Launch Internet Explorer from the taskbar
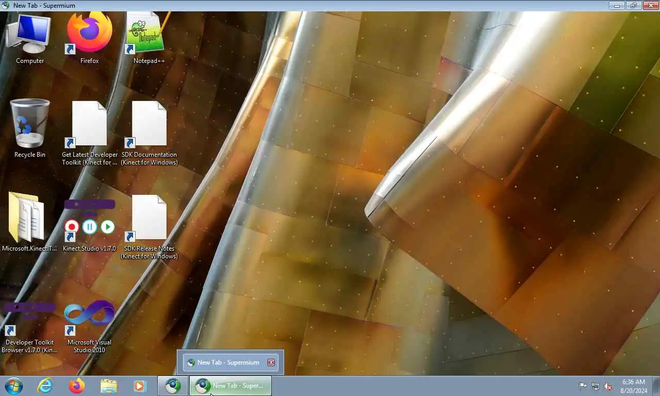The height and width of the screenshot is (396, 660). pyautogui.click(x=45, y=386)
